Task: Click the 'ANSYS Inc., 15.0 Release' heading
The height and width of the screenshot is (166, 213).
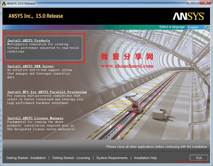Action: [x=36, y=16]
